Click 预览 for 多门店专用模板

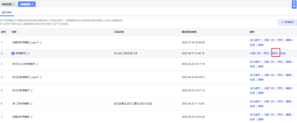click(280, 101)
